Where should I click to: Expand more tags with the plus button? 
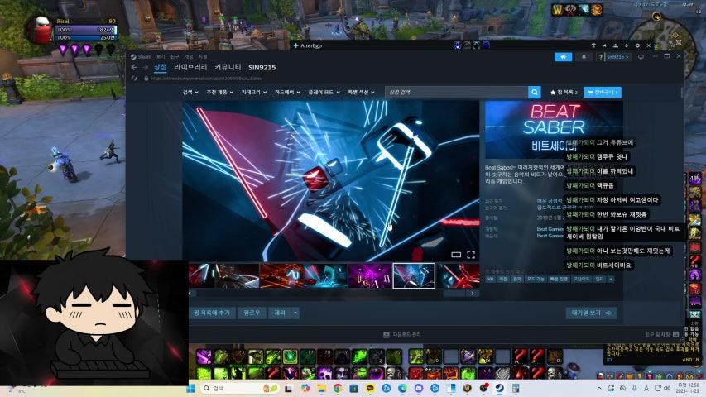pyautogui.click(x=611, y=279)
